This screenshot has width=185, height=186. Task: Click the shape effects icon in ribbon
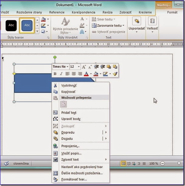[43, 32]
